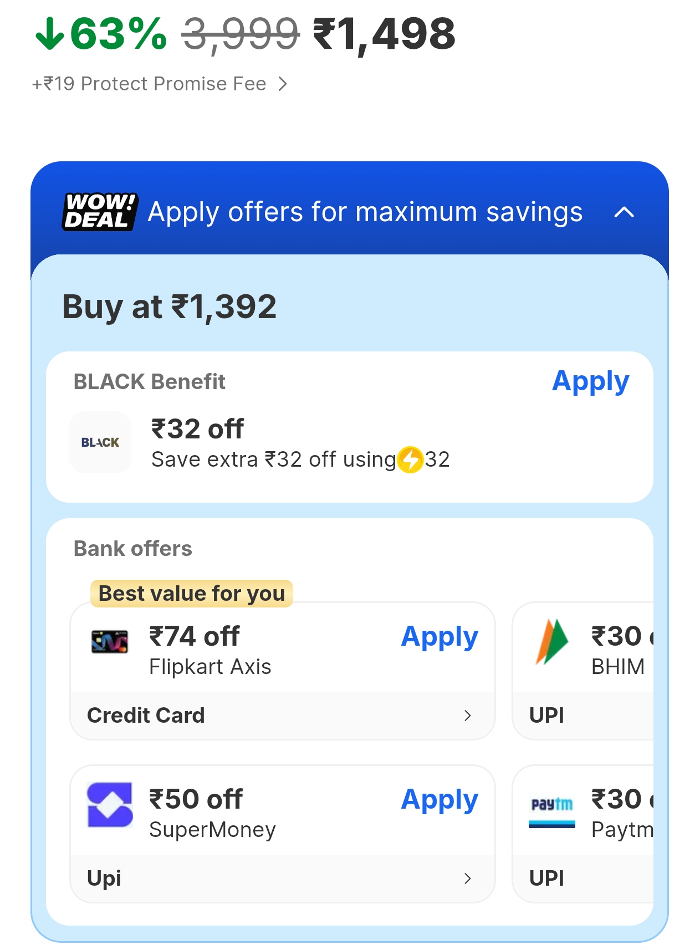Click the WOW! DEAL badge icon
Viewport: 700px width, 950px height.
click(x=100, y=212)
